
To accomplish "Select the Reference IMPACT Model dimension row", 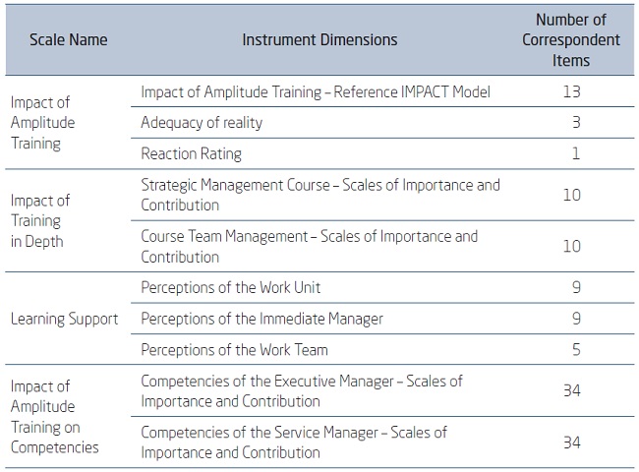I will [x=315, y=92].
